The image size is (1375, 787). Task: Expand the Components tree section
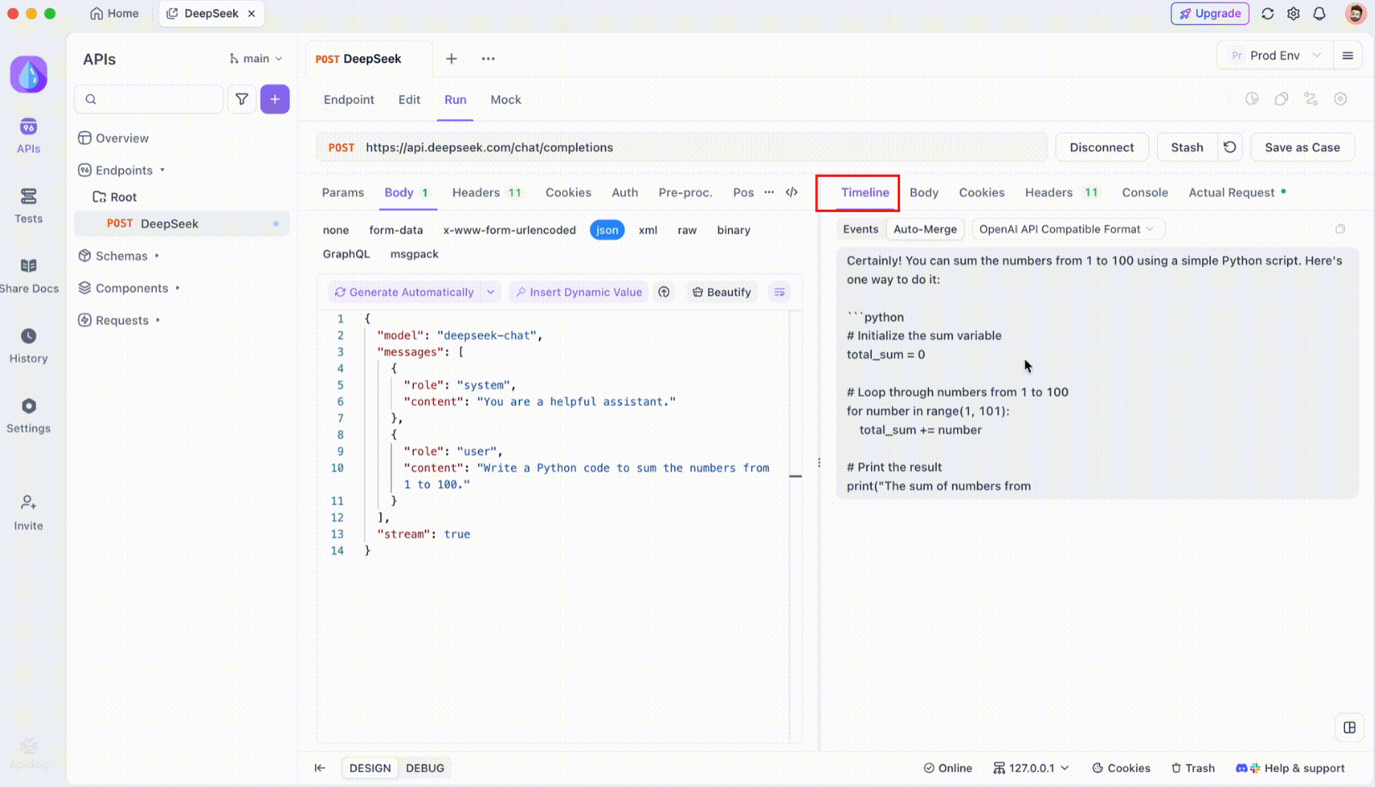(131, 288)
